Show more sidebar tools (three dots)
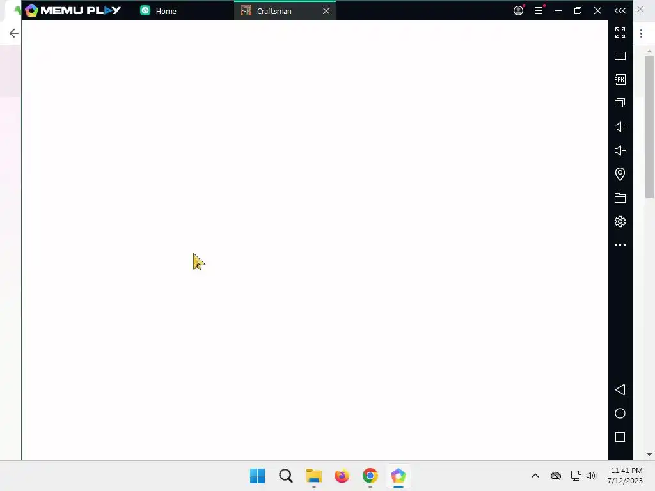 pos(620,245)
